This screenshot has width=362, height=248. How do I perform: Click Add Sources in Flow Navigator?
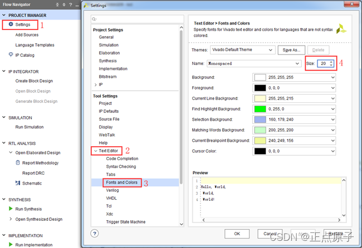pos(27,34)
